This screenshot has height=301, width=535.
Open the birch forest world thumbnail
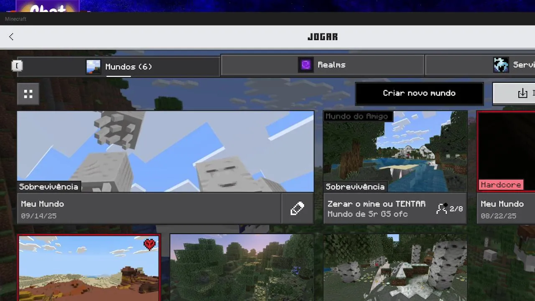pos(395,268)
